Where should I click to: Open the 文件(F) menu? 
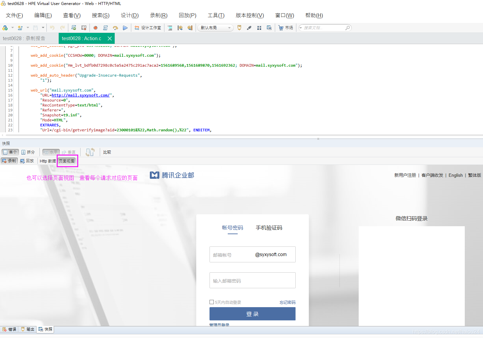(x=14, y=15)
